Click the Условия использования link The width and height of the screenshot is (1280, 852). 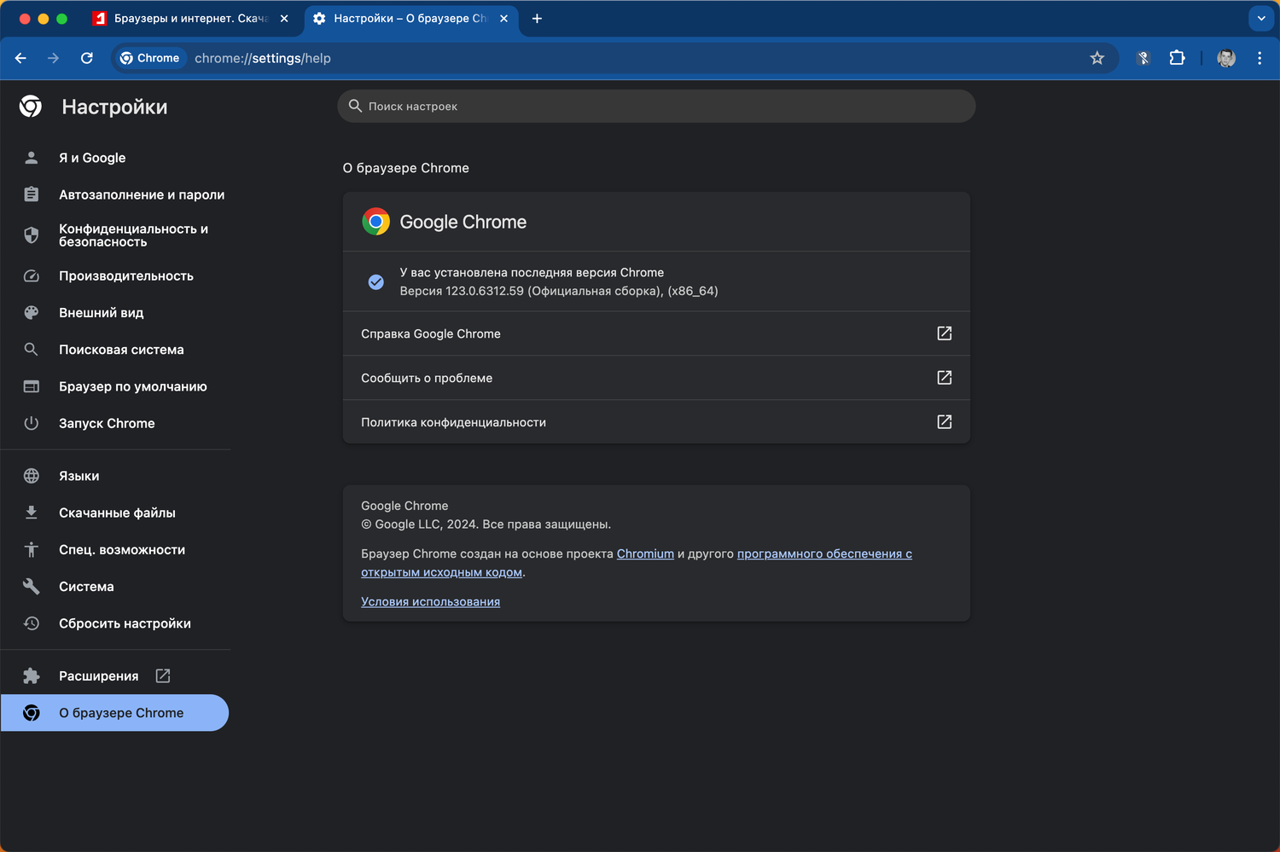click(430, 601)
